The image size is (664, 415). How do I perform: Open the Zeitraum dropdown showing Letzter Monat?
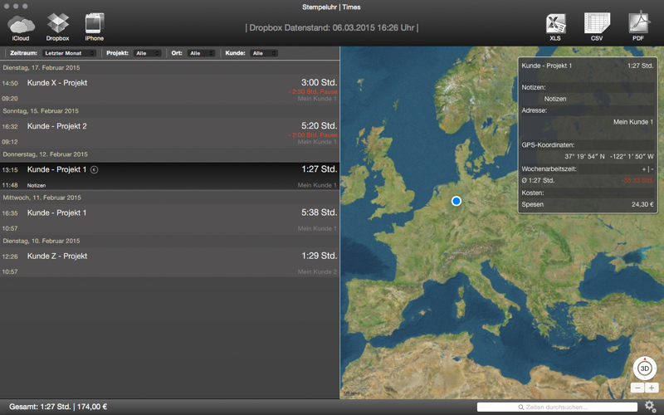[x=70, y=53]
